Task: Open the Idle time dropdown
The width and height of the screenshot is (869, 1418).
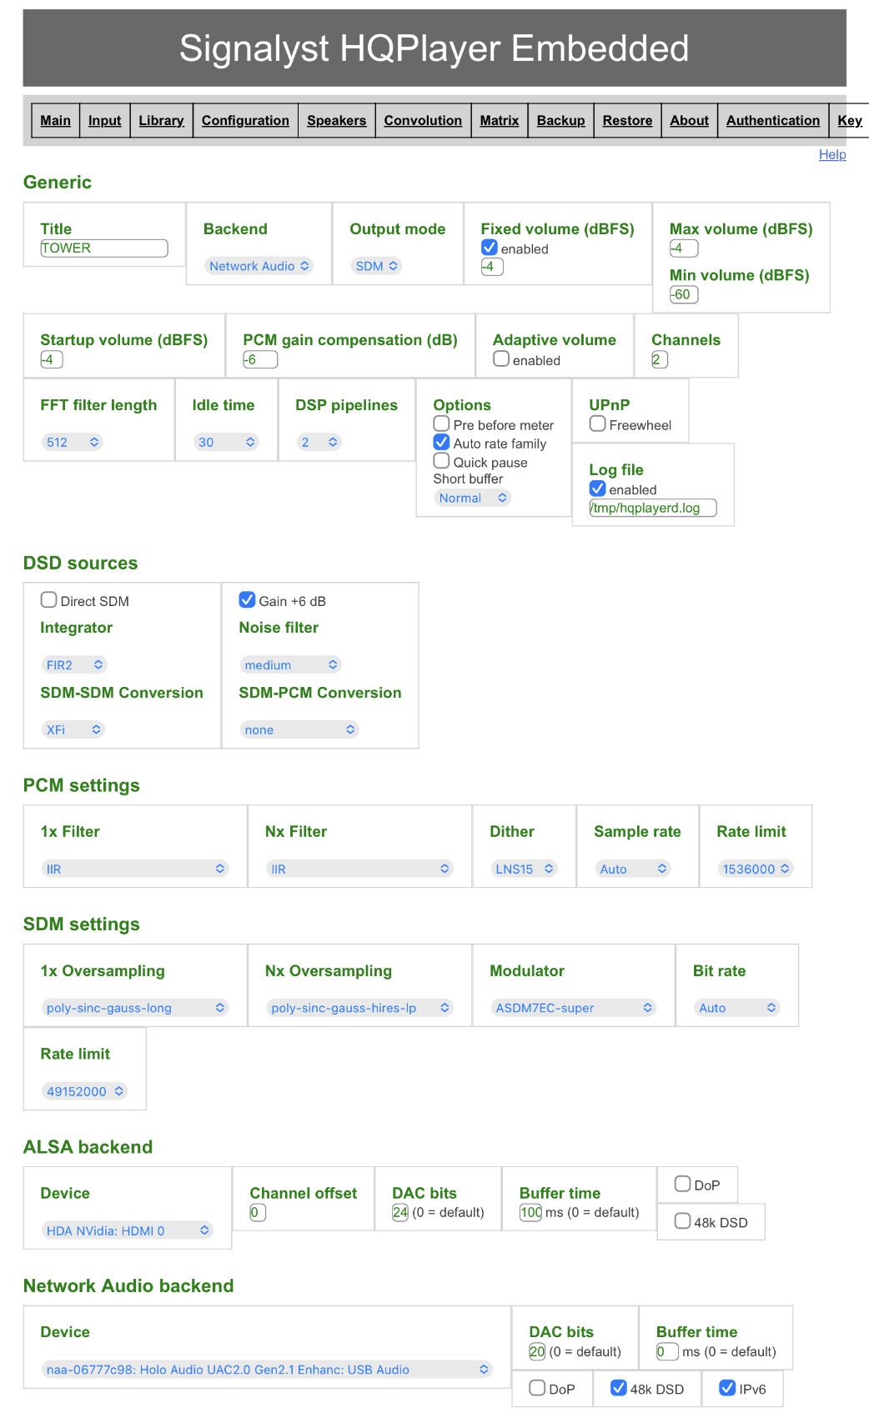Action: tap(226, 442)
